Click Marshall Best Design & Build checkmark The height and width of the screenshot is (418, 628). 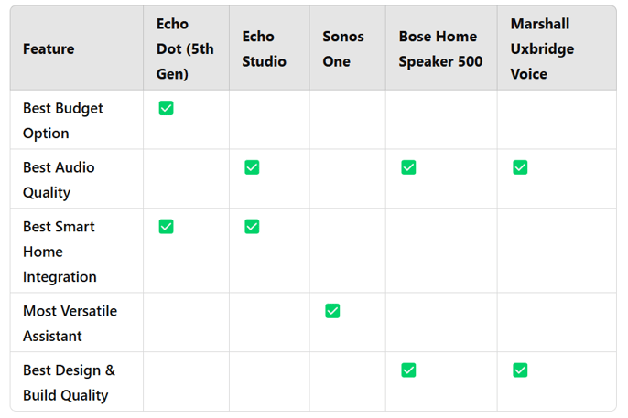pos(520,370)
